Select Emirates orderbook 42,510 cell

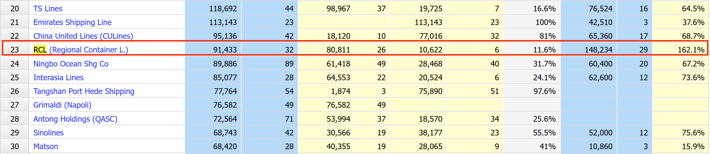(x=589, y=22)
